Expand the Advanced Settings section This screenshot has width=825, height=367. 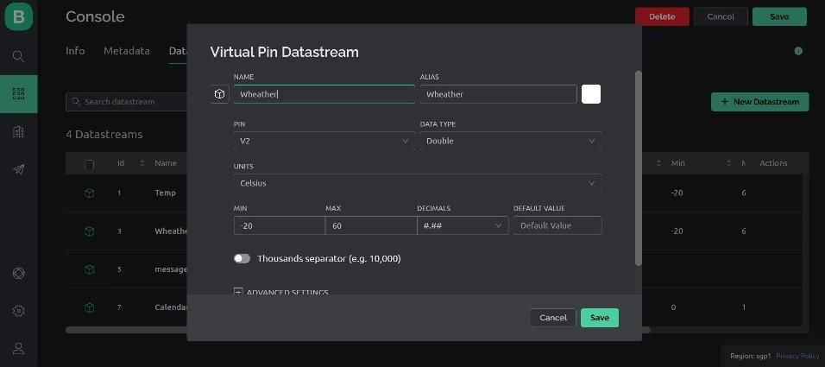[281, 292]
